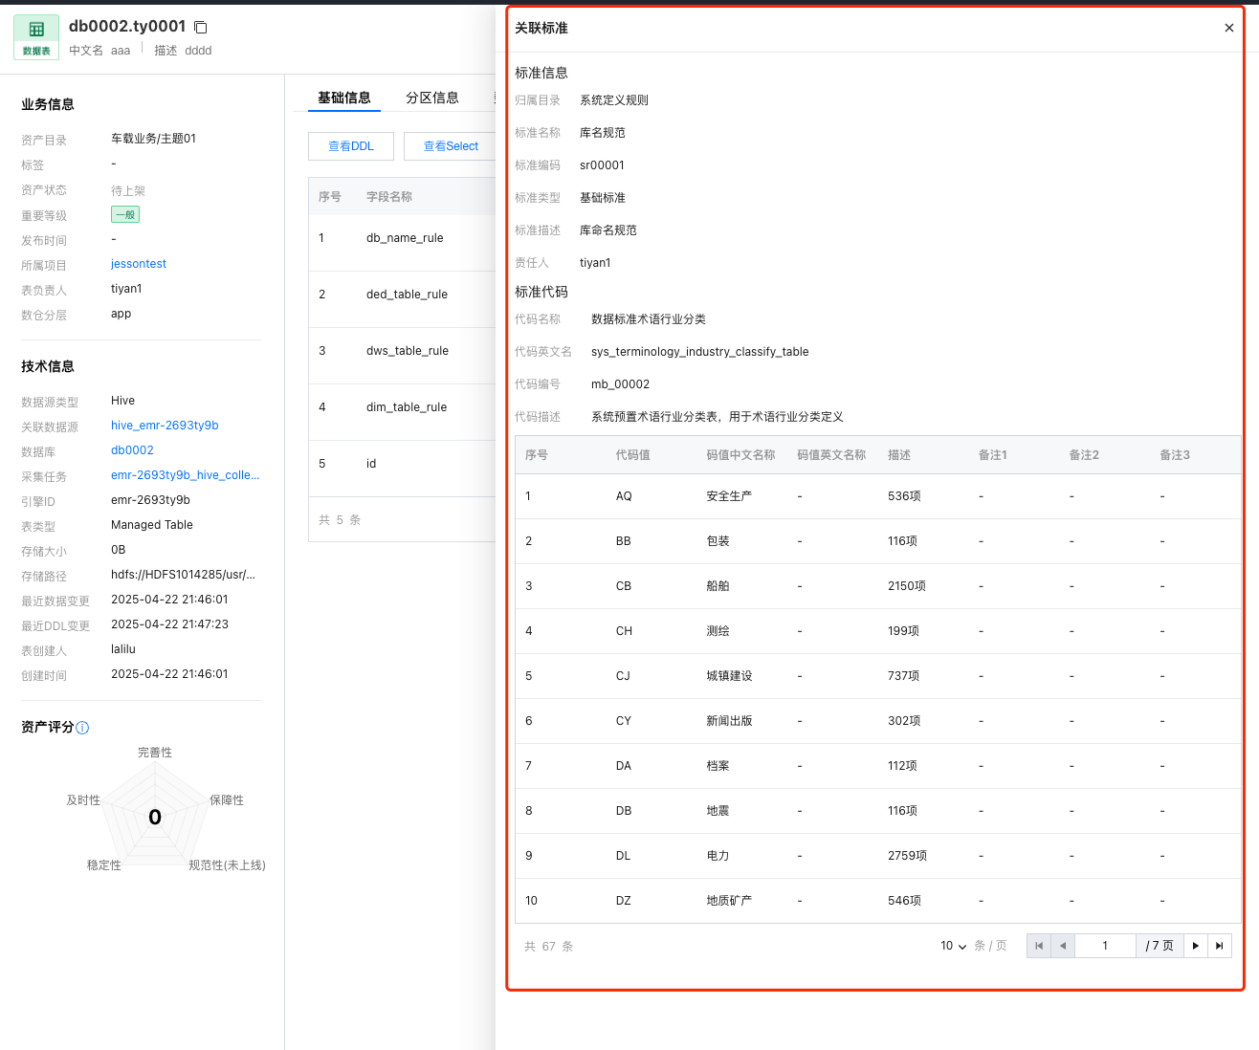The width and height of the screenshot is (1259, 1050).
Task: Go to the previous page of codes
Action: (x=1062, y=946)
